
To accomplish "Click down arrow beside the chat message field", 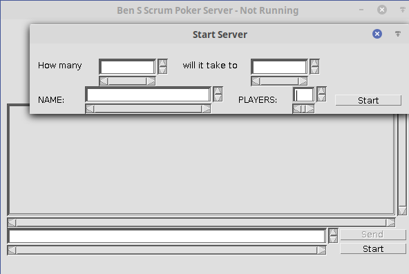I will tap(333, 239).
